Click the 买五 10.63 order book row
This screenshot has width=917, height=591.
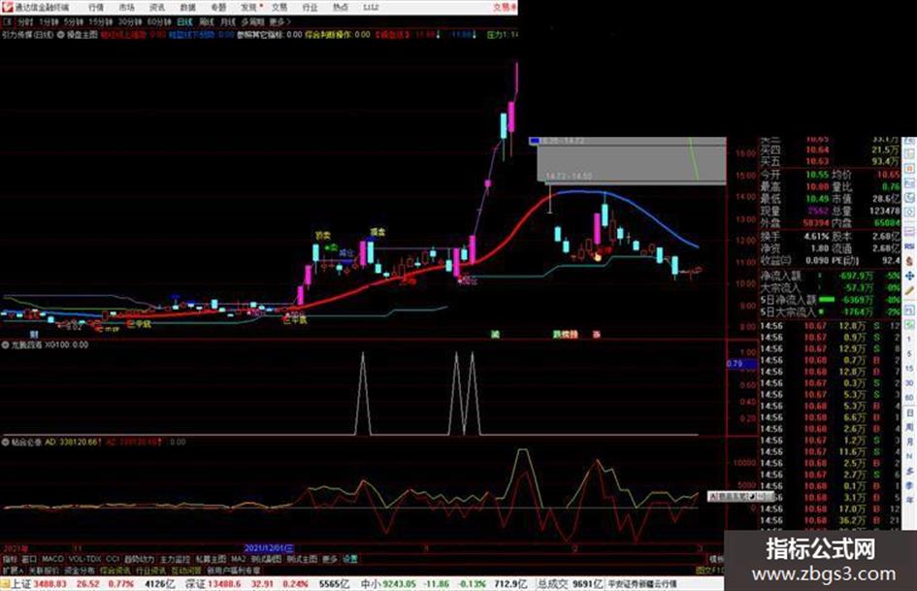831,161
